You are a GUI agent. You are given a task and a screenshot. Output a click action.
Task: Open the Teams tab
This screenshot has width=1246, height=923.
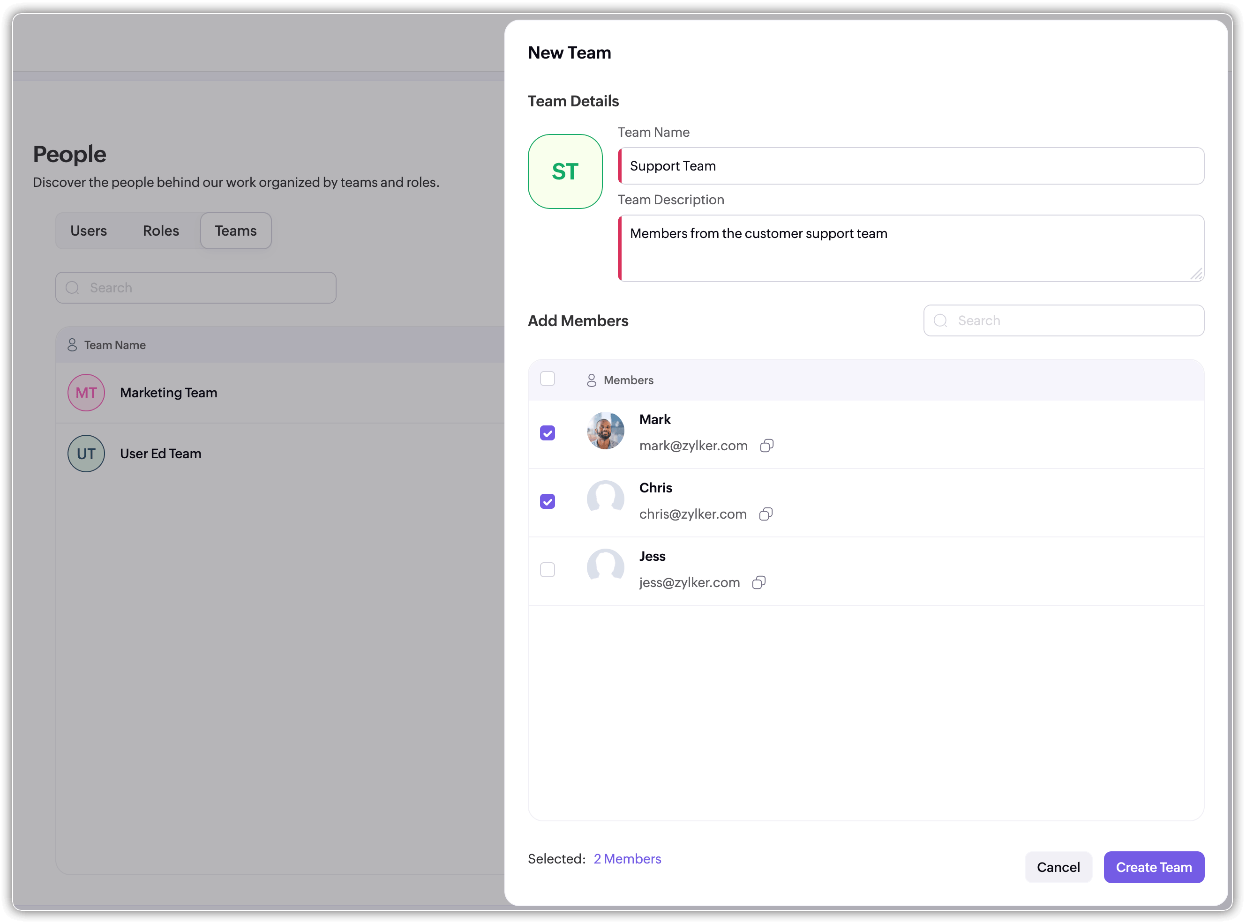(235, 231)
